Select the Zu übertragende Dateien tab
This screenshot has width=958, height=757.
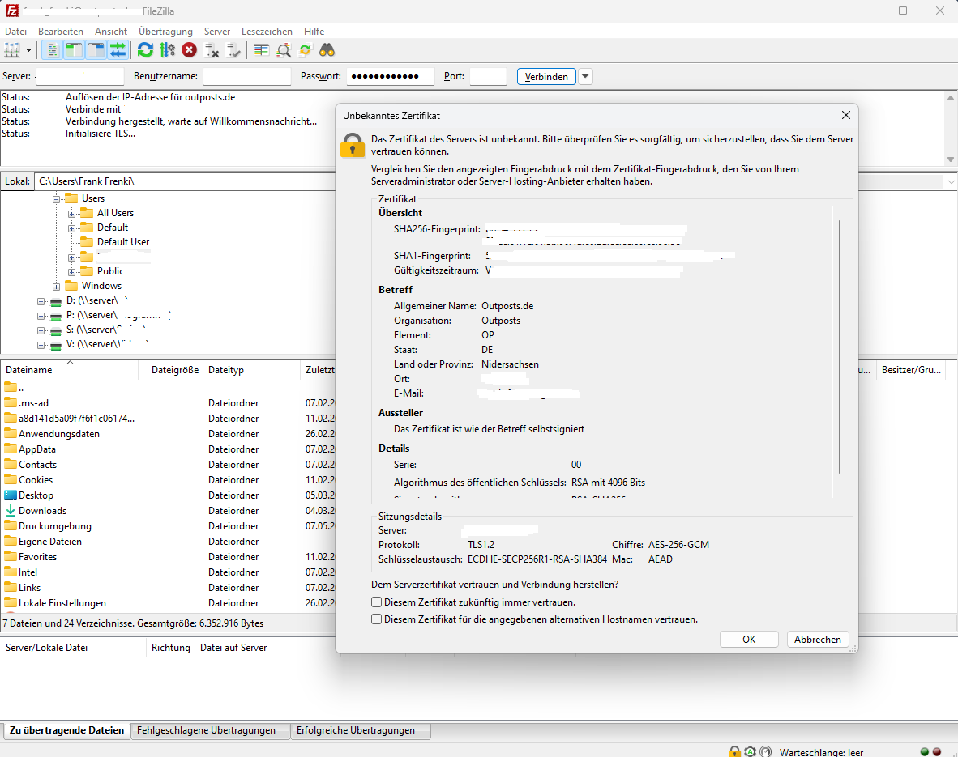(67, 730)
